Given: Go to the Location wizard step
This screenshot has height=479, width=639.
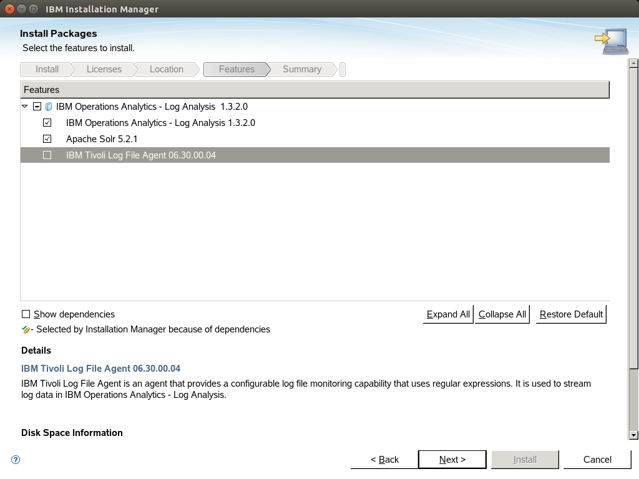Looking at the screenshot, I should (166, 69).
